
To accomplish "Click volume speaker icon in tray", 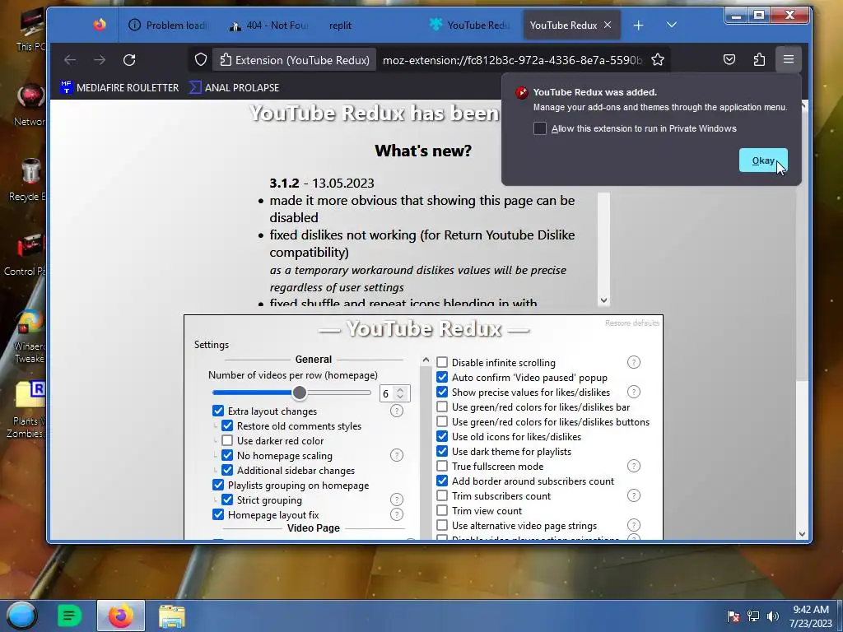I will click(773, 616).
